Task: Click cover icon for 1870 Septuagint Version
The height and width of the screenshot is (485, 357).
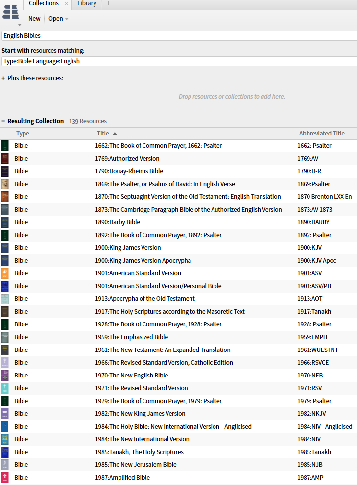Action: (x=5, y=197)
